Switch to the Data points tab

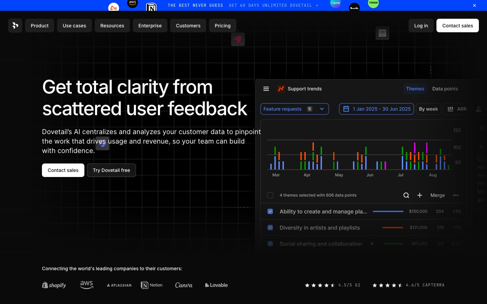pos(445,89)
